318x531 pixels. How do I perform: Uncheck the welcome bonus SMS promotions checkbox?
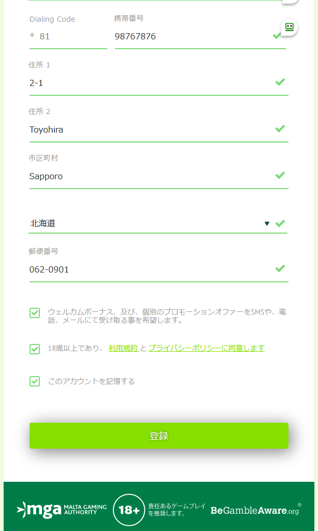click(x=35, y=312)
